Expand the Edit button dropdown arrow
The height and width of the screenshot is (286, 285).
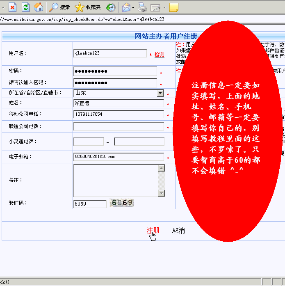[164, 7]
